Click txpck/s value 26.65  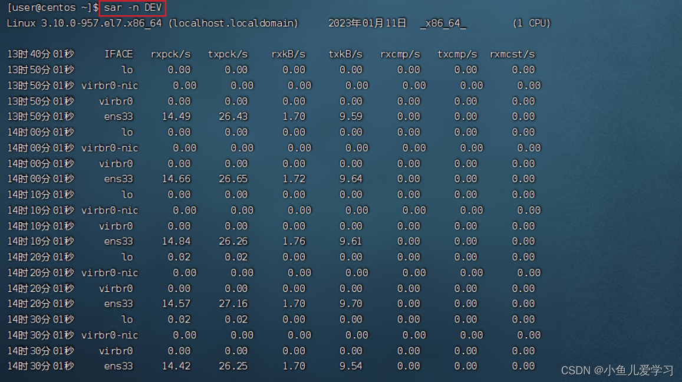point(233,179)
